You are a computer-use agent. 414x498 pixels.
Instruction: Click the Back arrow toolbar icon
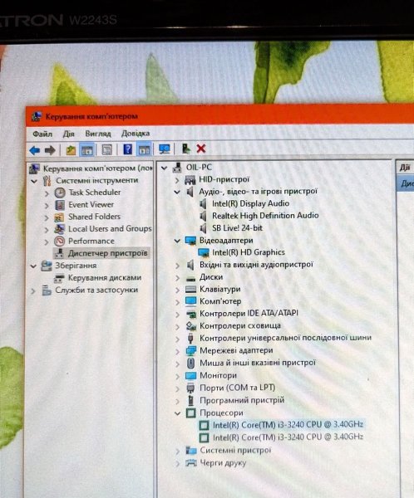click(x=34, y=150)
